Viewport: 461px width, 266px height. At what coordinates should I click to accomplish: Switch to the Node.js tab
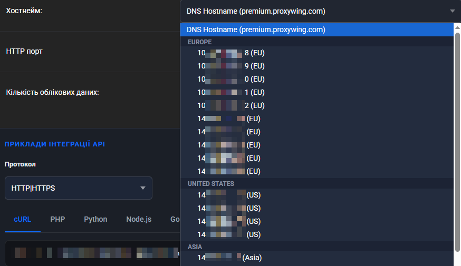[139, 219]
